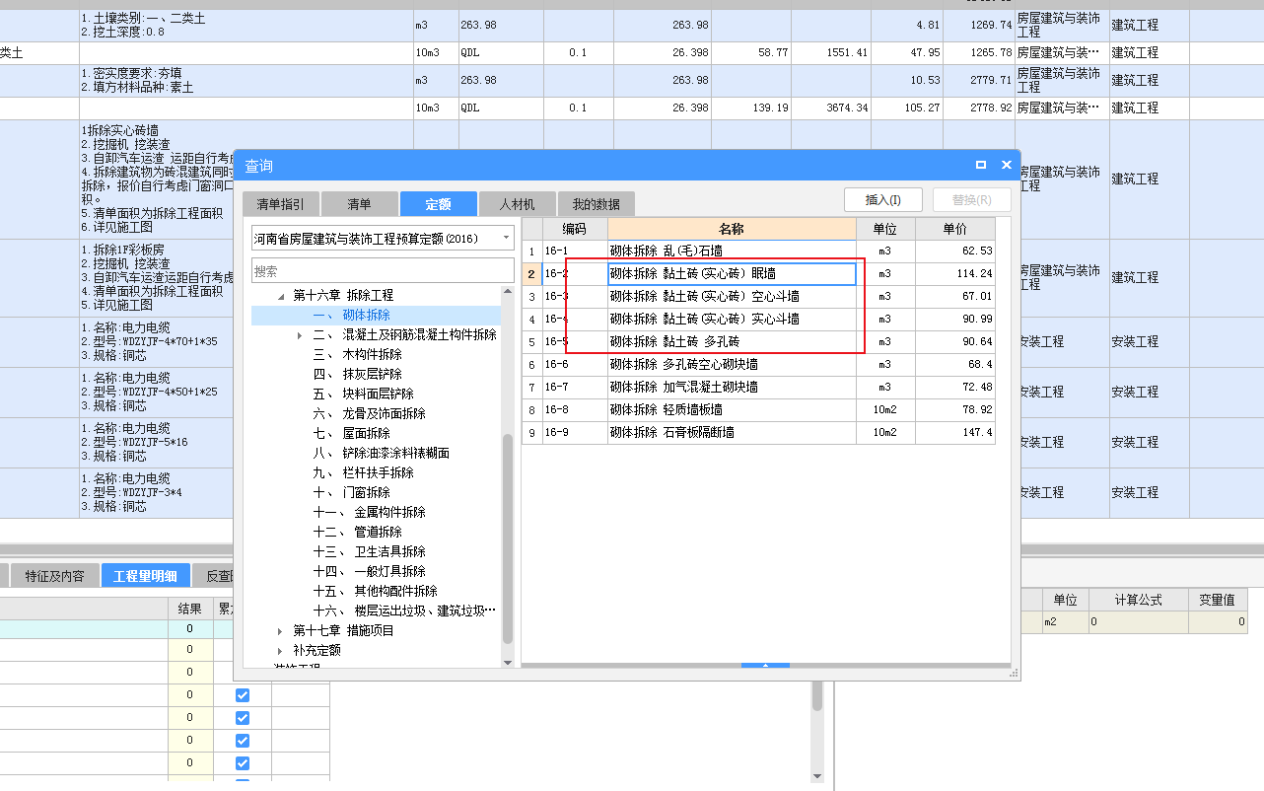Select 五、块料面层铲除 tree item
This screenshot has height=791, width=1264.
tap(363, 394)
